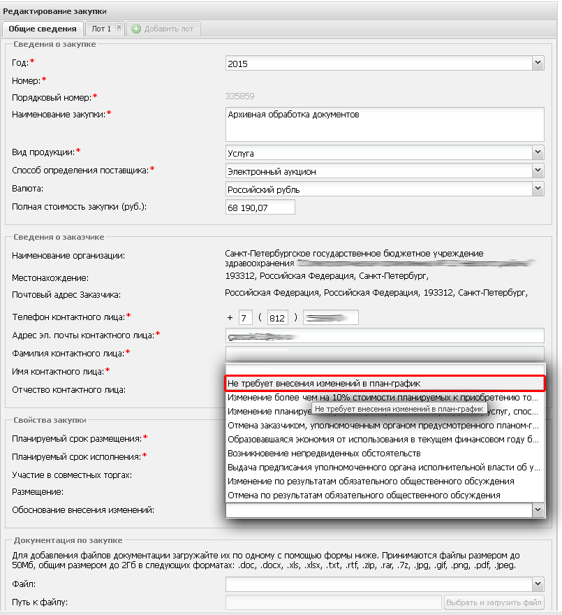Click the Полная стоимость закупки field 68 190,07
This screenshot has width=562, height=615.
(260, 207)
